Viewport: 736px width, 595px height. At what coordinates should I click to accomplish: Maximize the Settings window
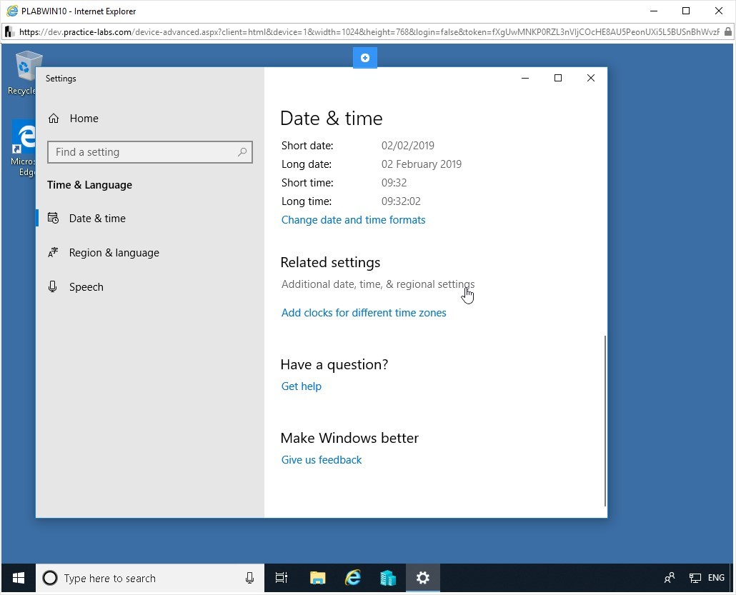pyautogui.click(x=558, y=78)
